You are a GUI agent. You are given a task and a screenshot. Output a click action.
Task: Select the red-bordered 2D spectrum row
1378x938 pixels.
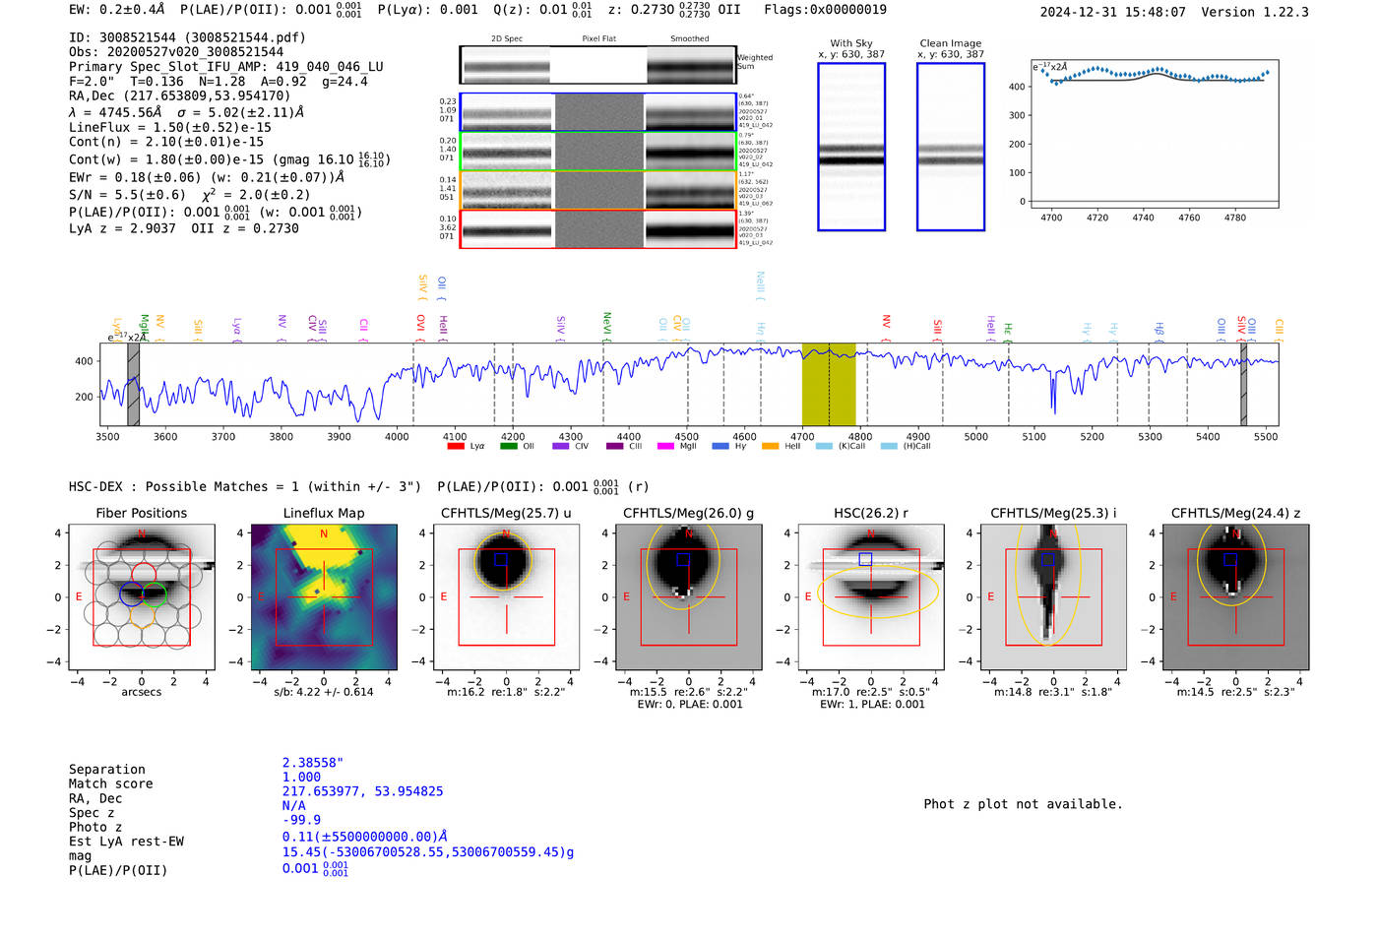point(597,229)
